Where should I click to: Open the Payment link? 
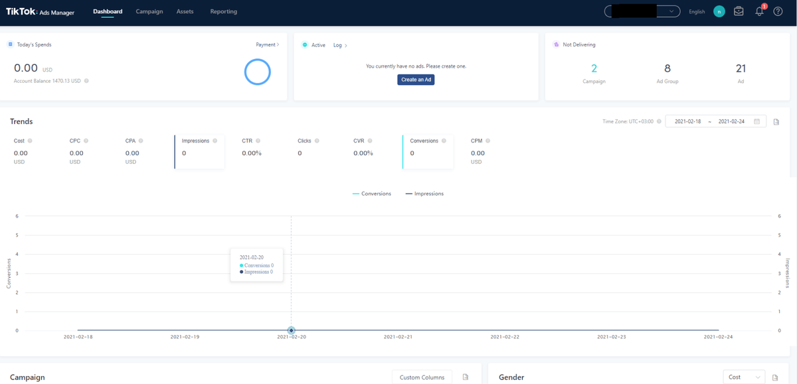pos(268,44)
